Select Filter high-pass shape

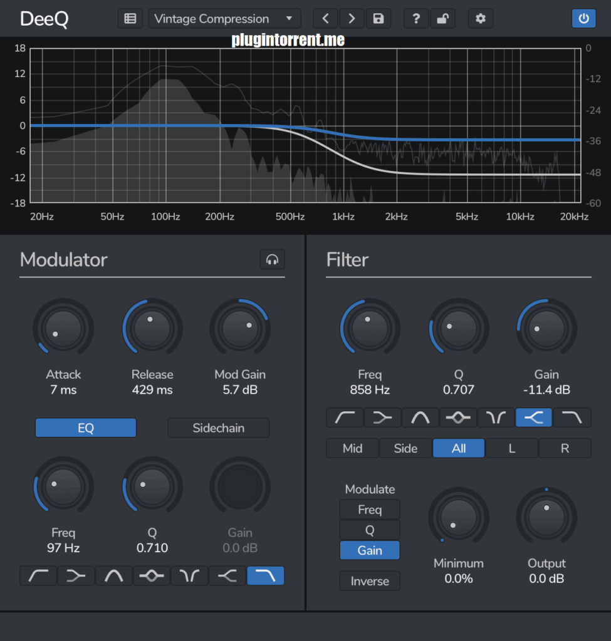click(x=345, y=418)
